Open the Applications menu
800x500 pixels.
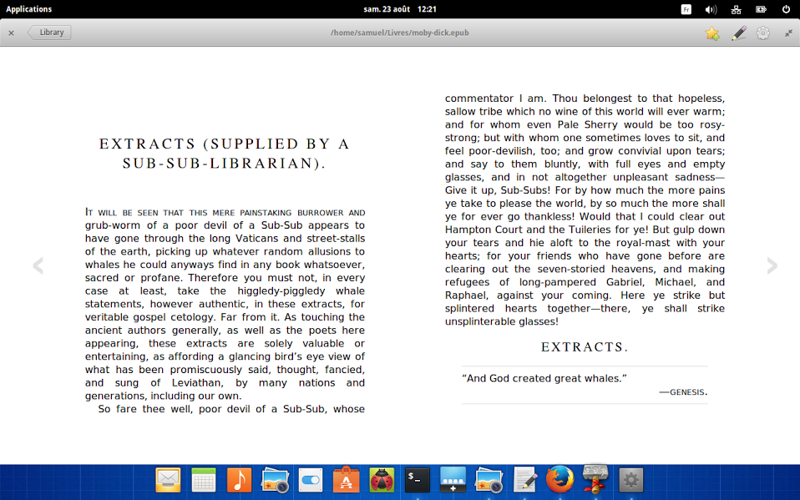28,9
